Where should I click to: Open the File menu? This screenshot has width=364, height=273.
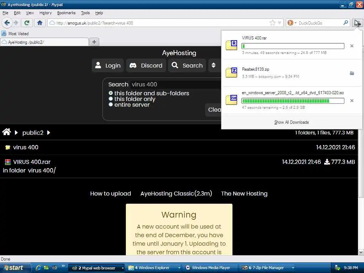(5, 13)
